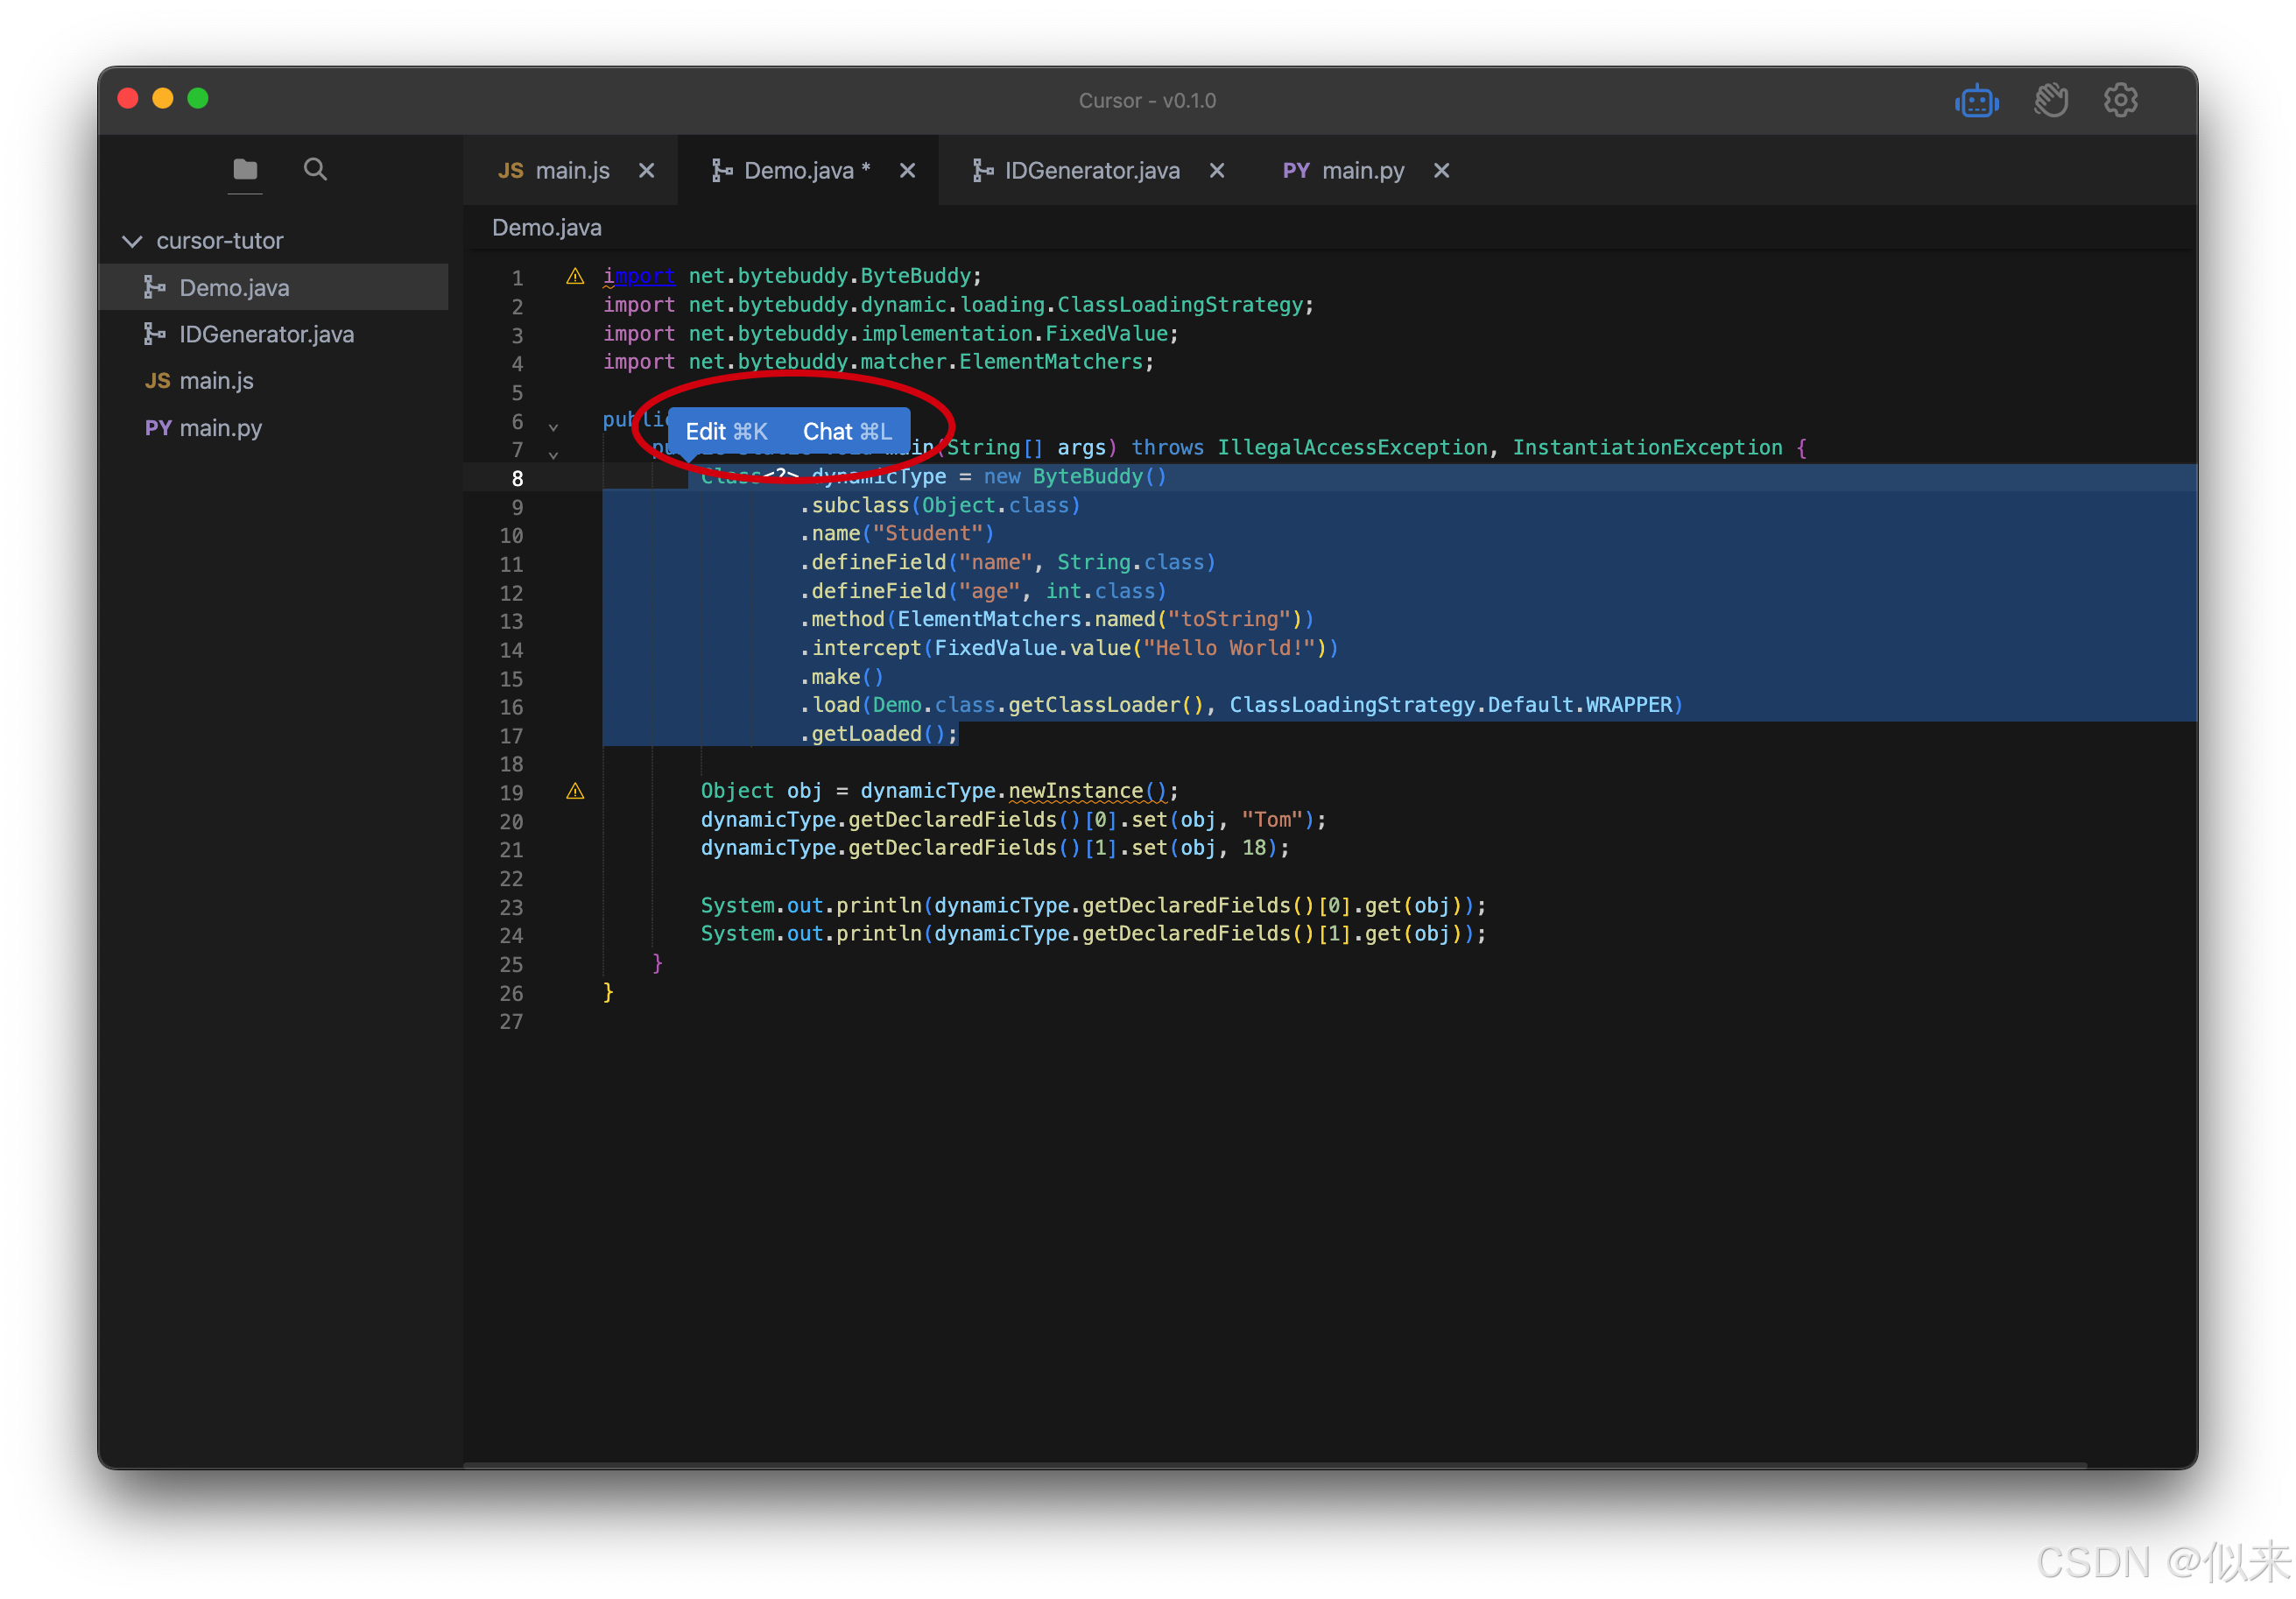Image resolution: width=2296 pixels, height=1599 pixels.
Task: Open the settings gear icon
Action: (x=2120, y=101)
